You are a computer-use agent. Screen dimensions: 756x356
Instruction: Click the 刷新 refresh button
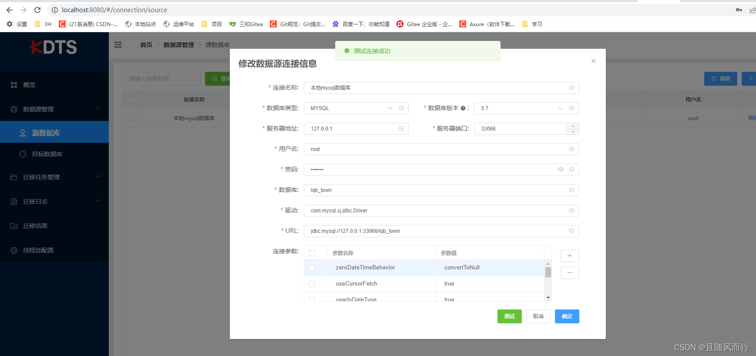tap(721, 79)
